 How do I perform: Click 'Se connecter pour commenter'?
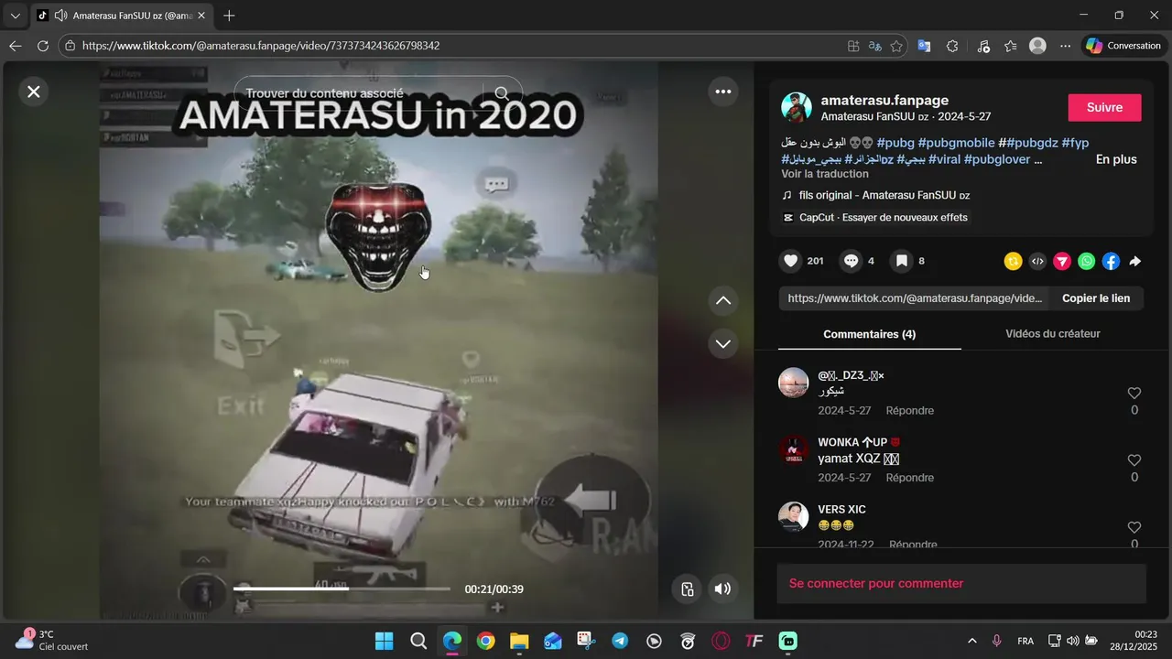[x=876, y=583]
